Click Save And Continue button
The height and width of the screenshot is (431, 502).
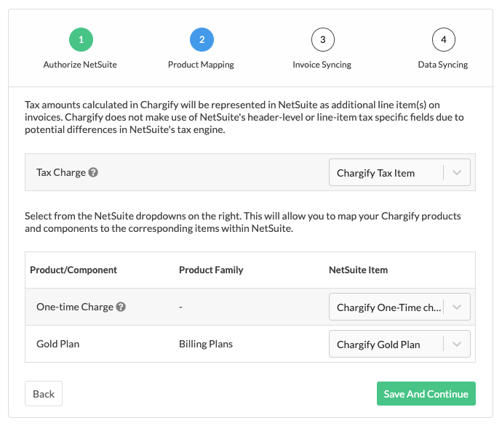(426, 394)
